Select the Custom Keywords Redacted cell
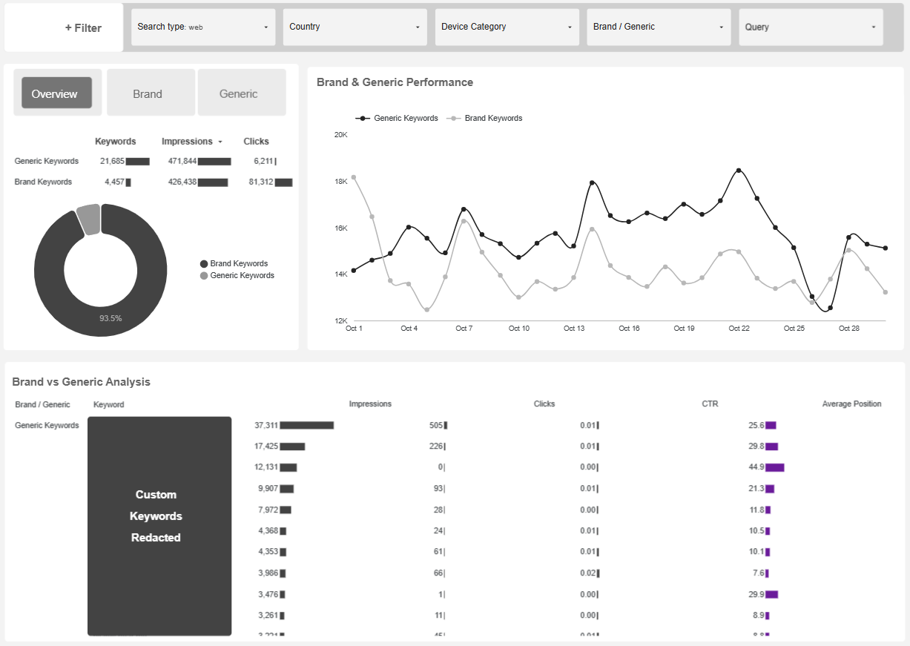This screenshot has width=910, height=646. (x=158, y=516)
